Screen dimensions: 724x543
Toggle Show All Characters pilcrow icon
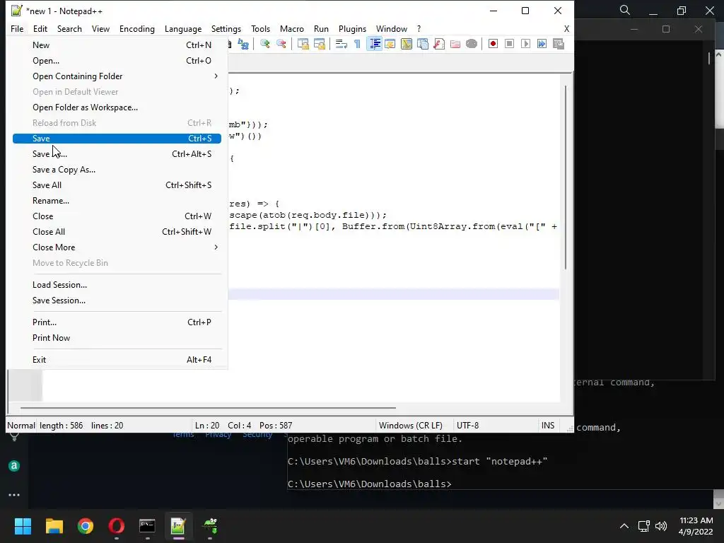(x=357, y=44)
